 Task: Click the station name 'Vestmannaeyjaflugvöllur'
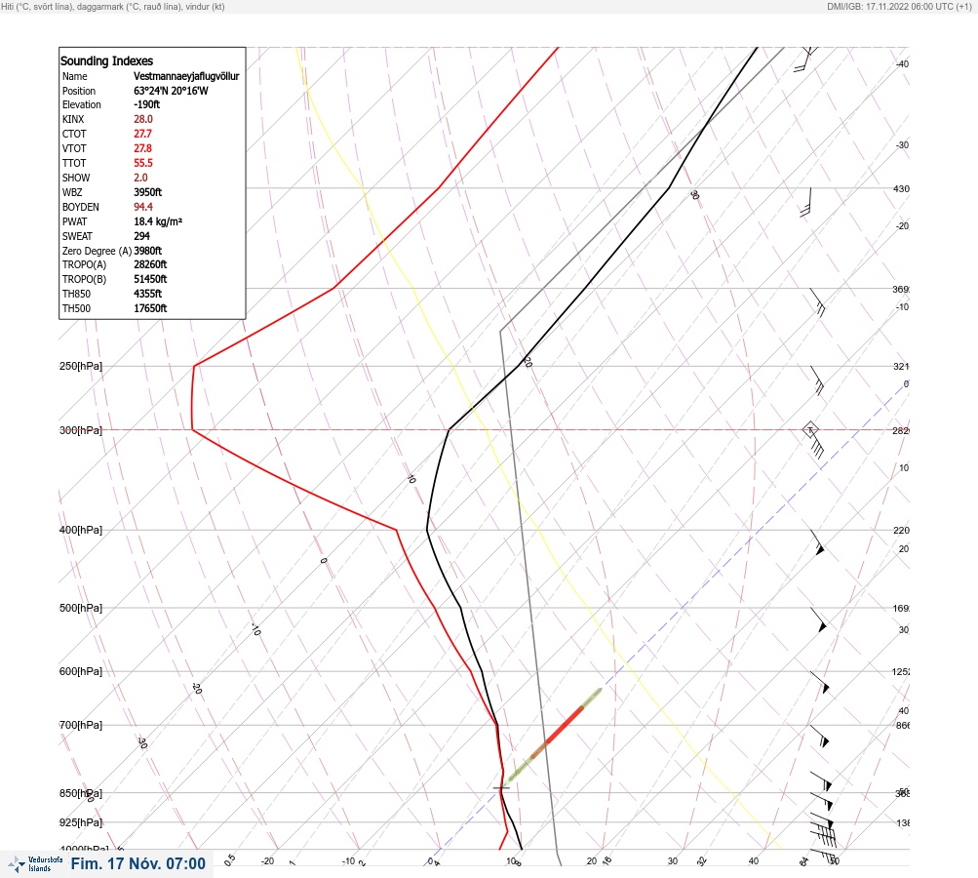[186, 76]
